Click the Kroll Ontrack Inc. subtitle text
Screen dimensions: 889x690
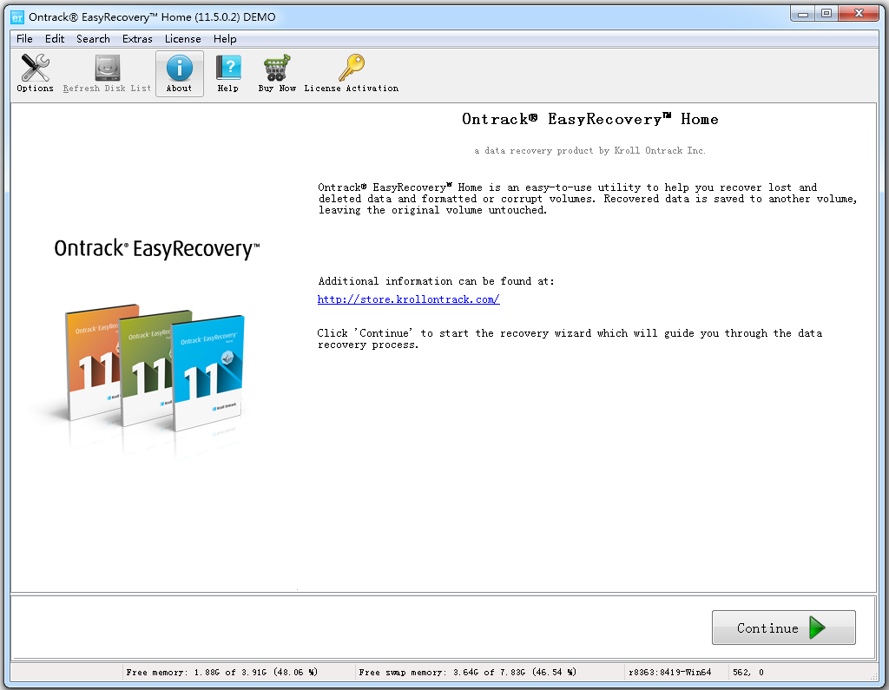pos(589,150)
